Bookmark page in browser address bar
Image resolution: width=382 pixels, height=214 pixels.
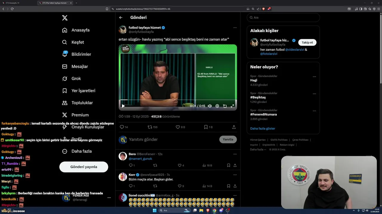tap(107, 9)
